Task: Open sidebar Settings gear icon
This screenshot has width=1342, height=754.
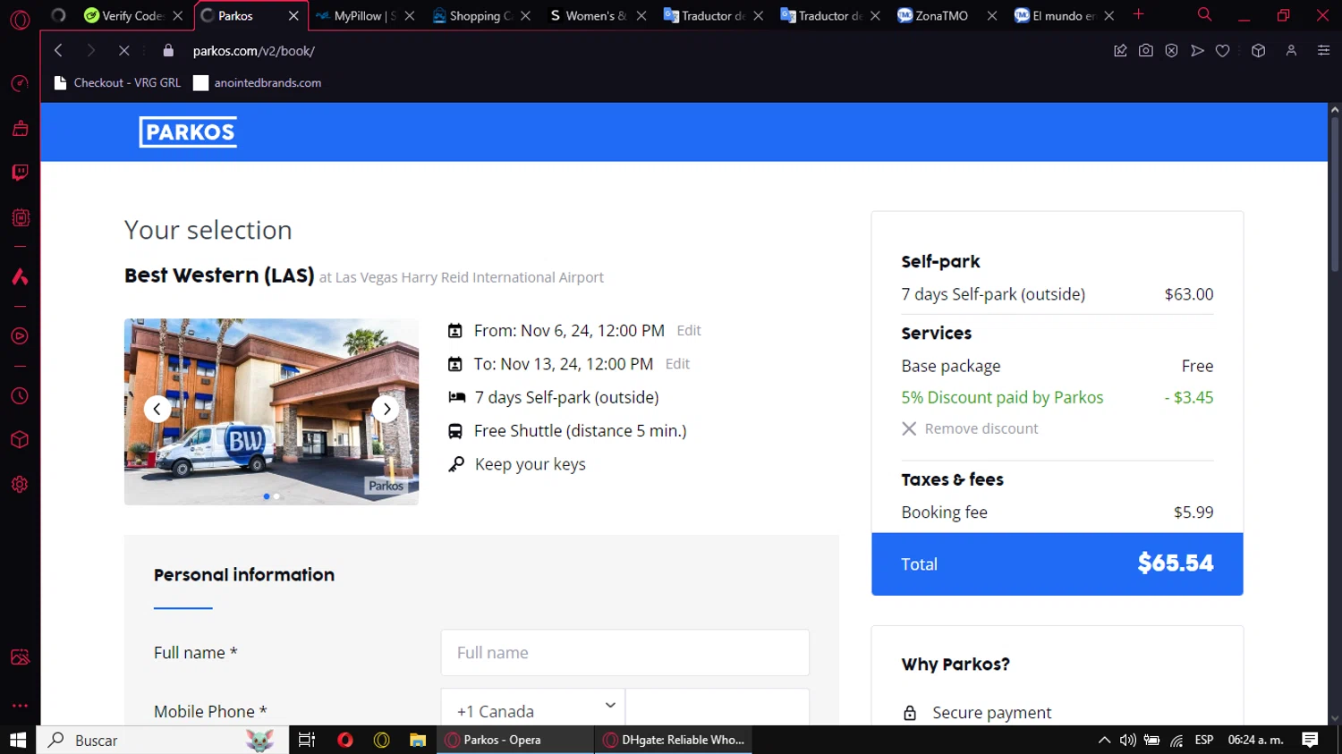Action: [20, 484]
